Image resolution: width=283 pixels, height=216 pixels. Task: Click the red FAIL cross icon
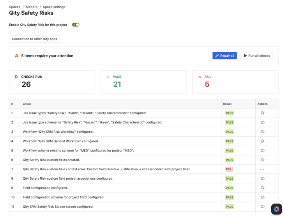click(x=200, y=77)
